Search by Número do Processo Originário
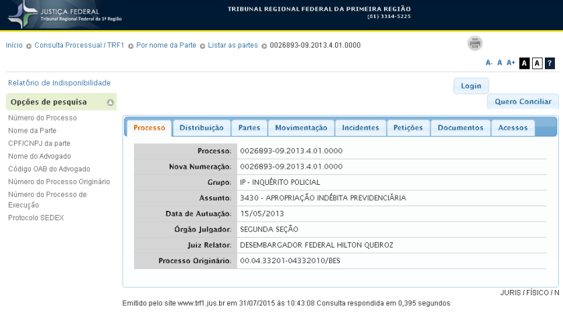 click(59, 182)
